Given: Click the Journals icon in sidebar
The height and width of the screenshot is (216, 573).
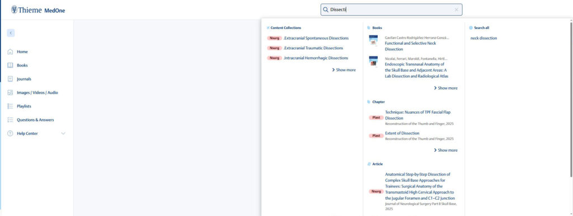Looking at the screenshot, I should (x=10, y=79).
